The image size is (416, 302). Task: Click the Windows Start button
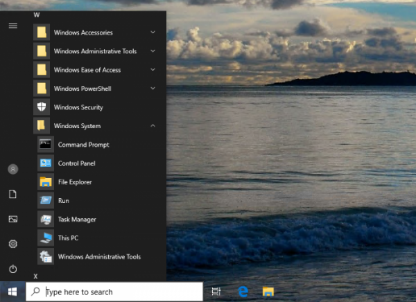click(x=12, y=292)
